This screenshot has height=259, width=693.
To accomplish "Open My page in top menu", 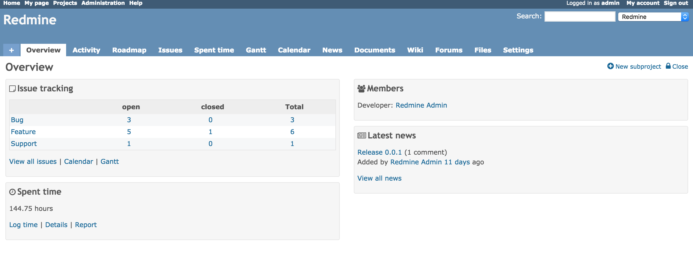I will click(37, 3).
